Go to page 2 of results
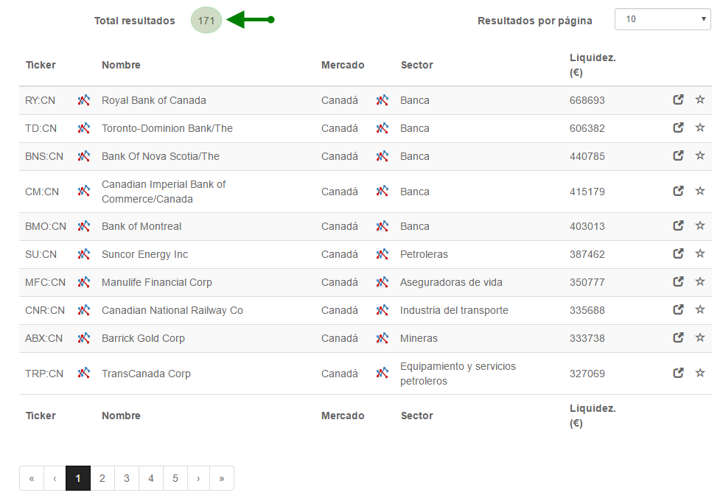723x501 pixels. (102, 478)
